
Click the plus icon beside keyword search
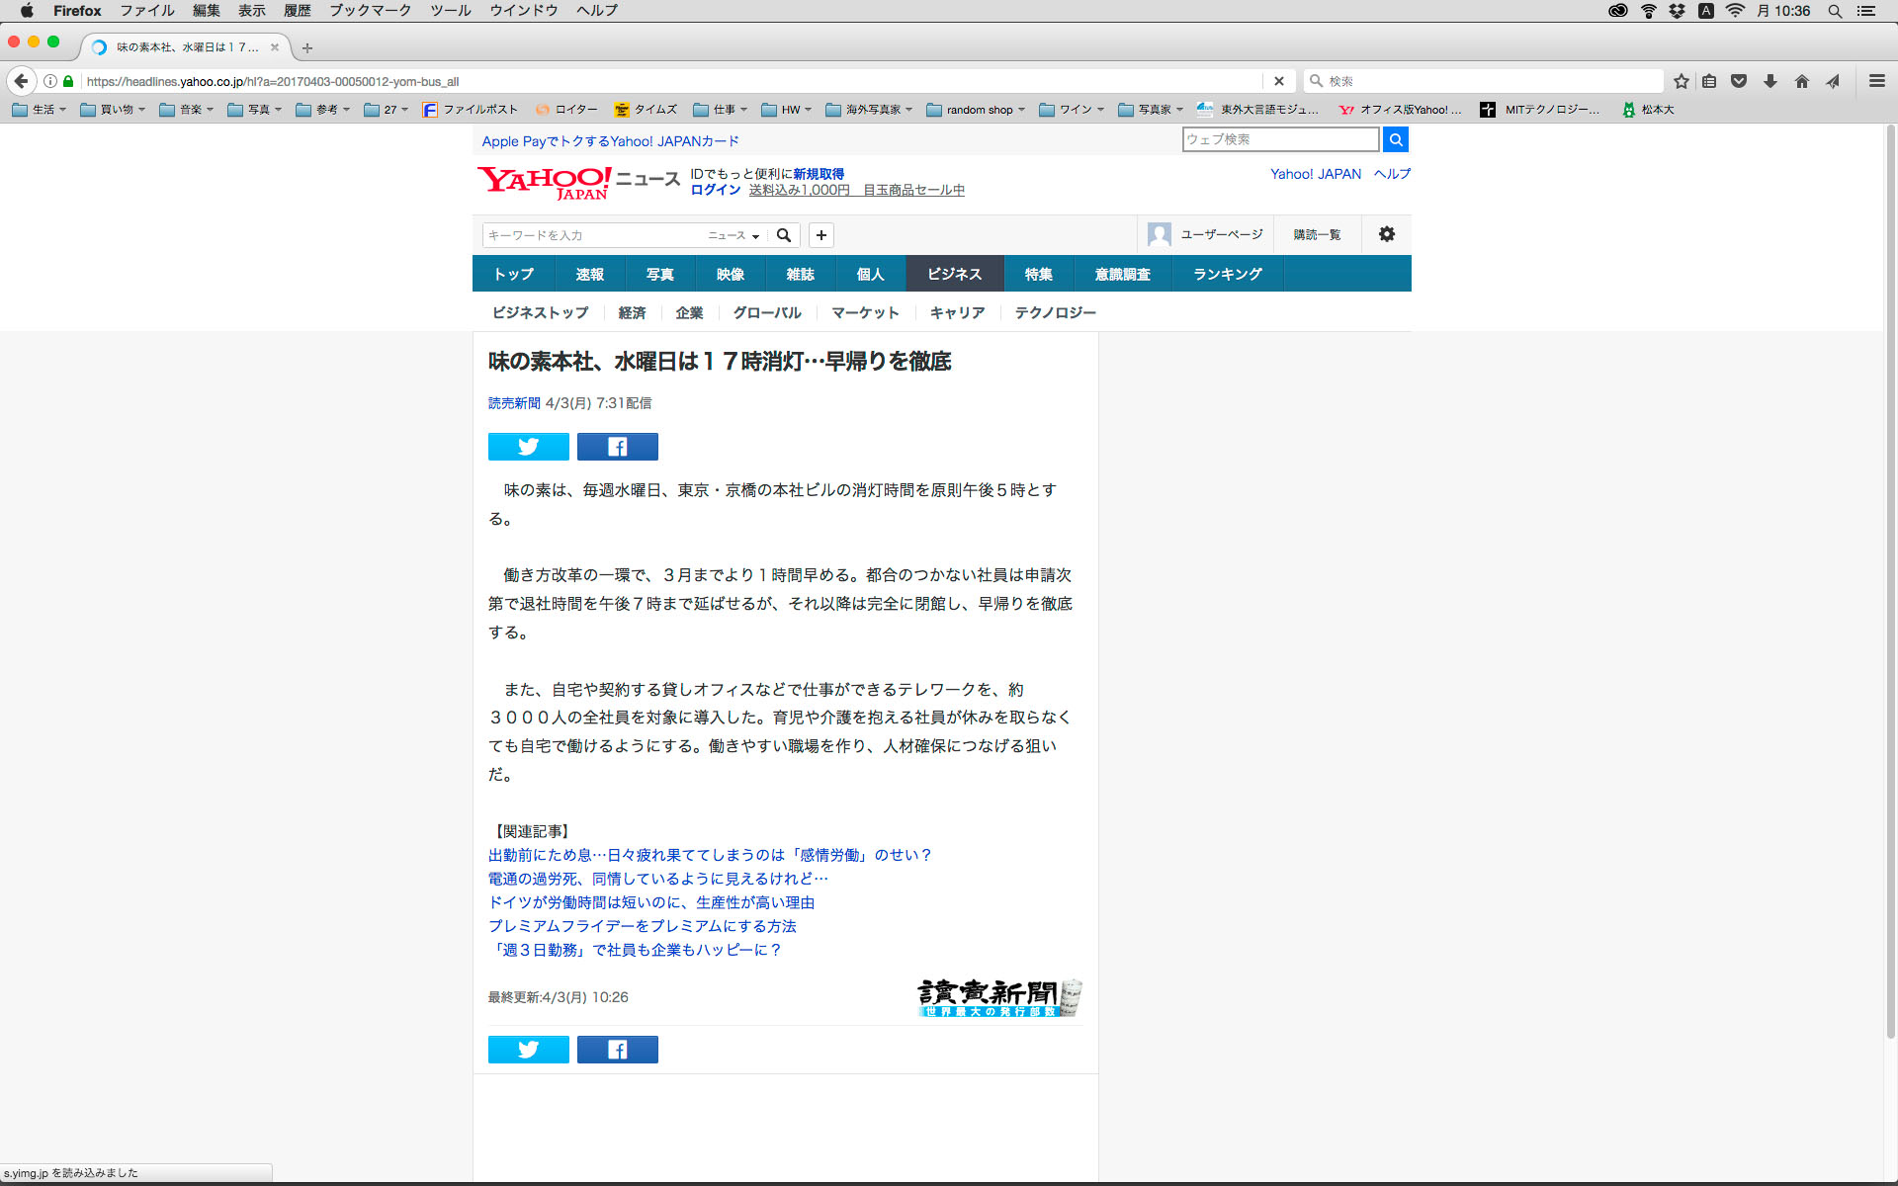820,235
